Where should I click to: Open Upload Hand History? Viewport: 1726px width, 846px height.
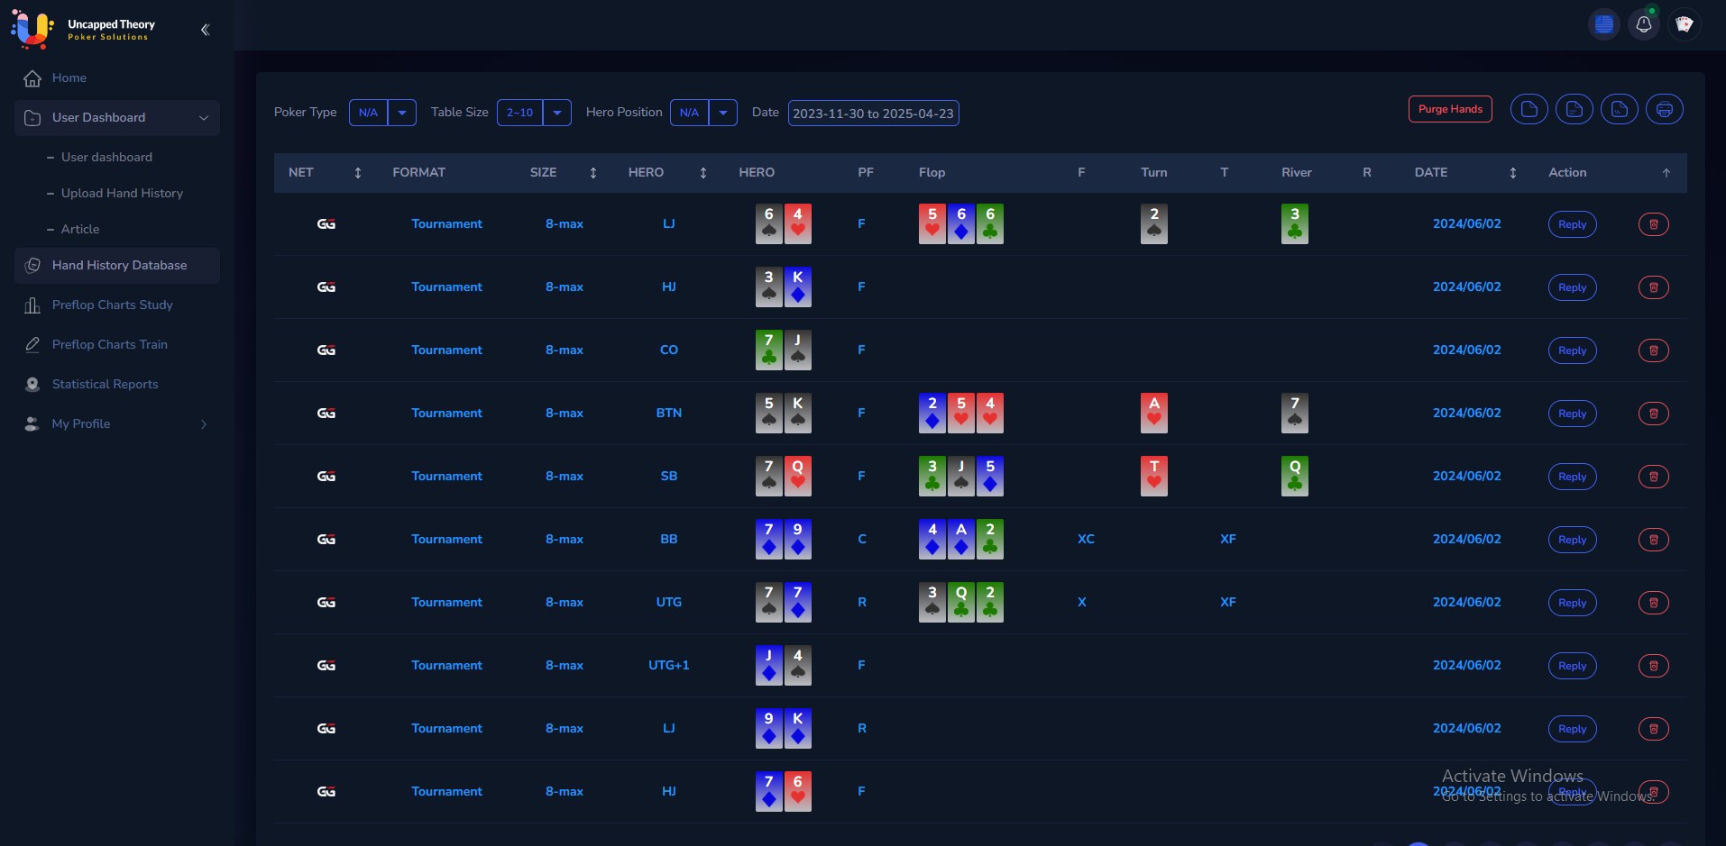coord(122,193)
